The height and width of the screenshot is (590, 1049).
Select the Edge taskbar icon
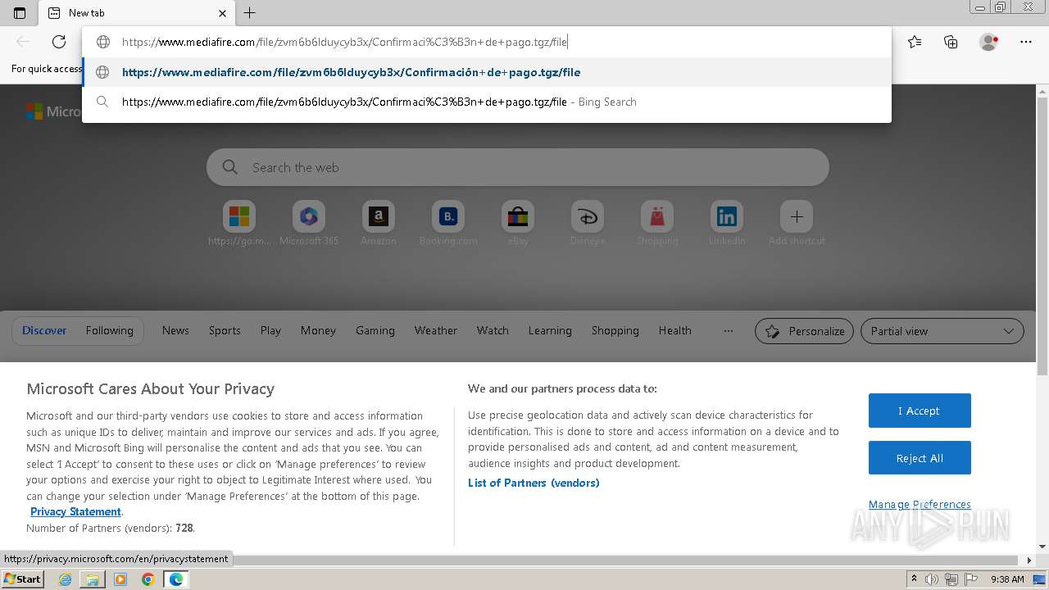(x=176, y=579)
